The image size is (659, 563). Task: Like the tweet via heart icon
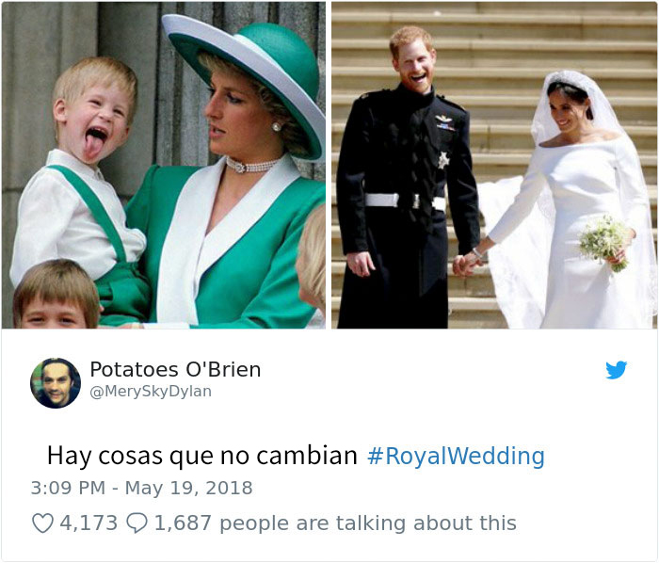pos(43,523)
